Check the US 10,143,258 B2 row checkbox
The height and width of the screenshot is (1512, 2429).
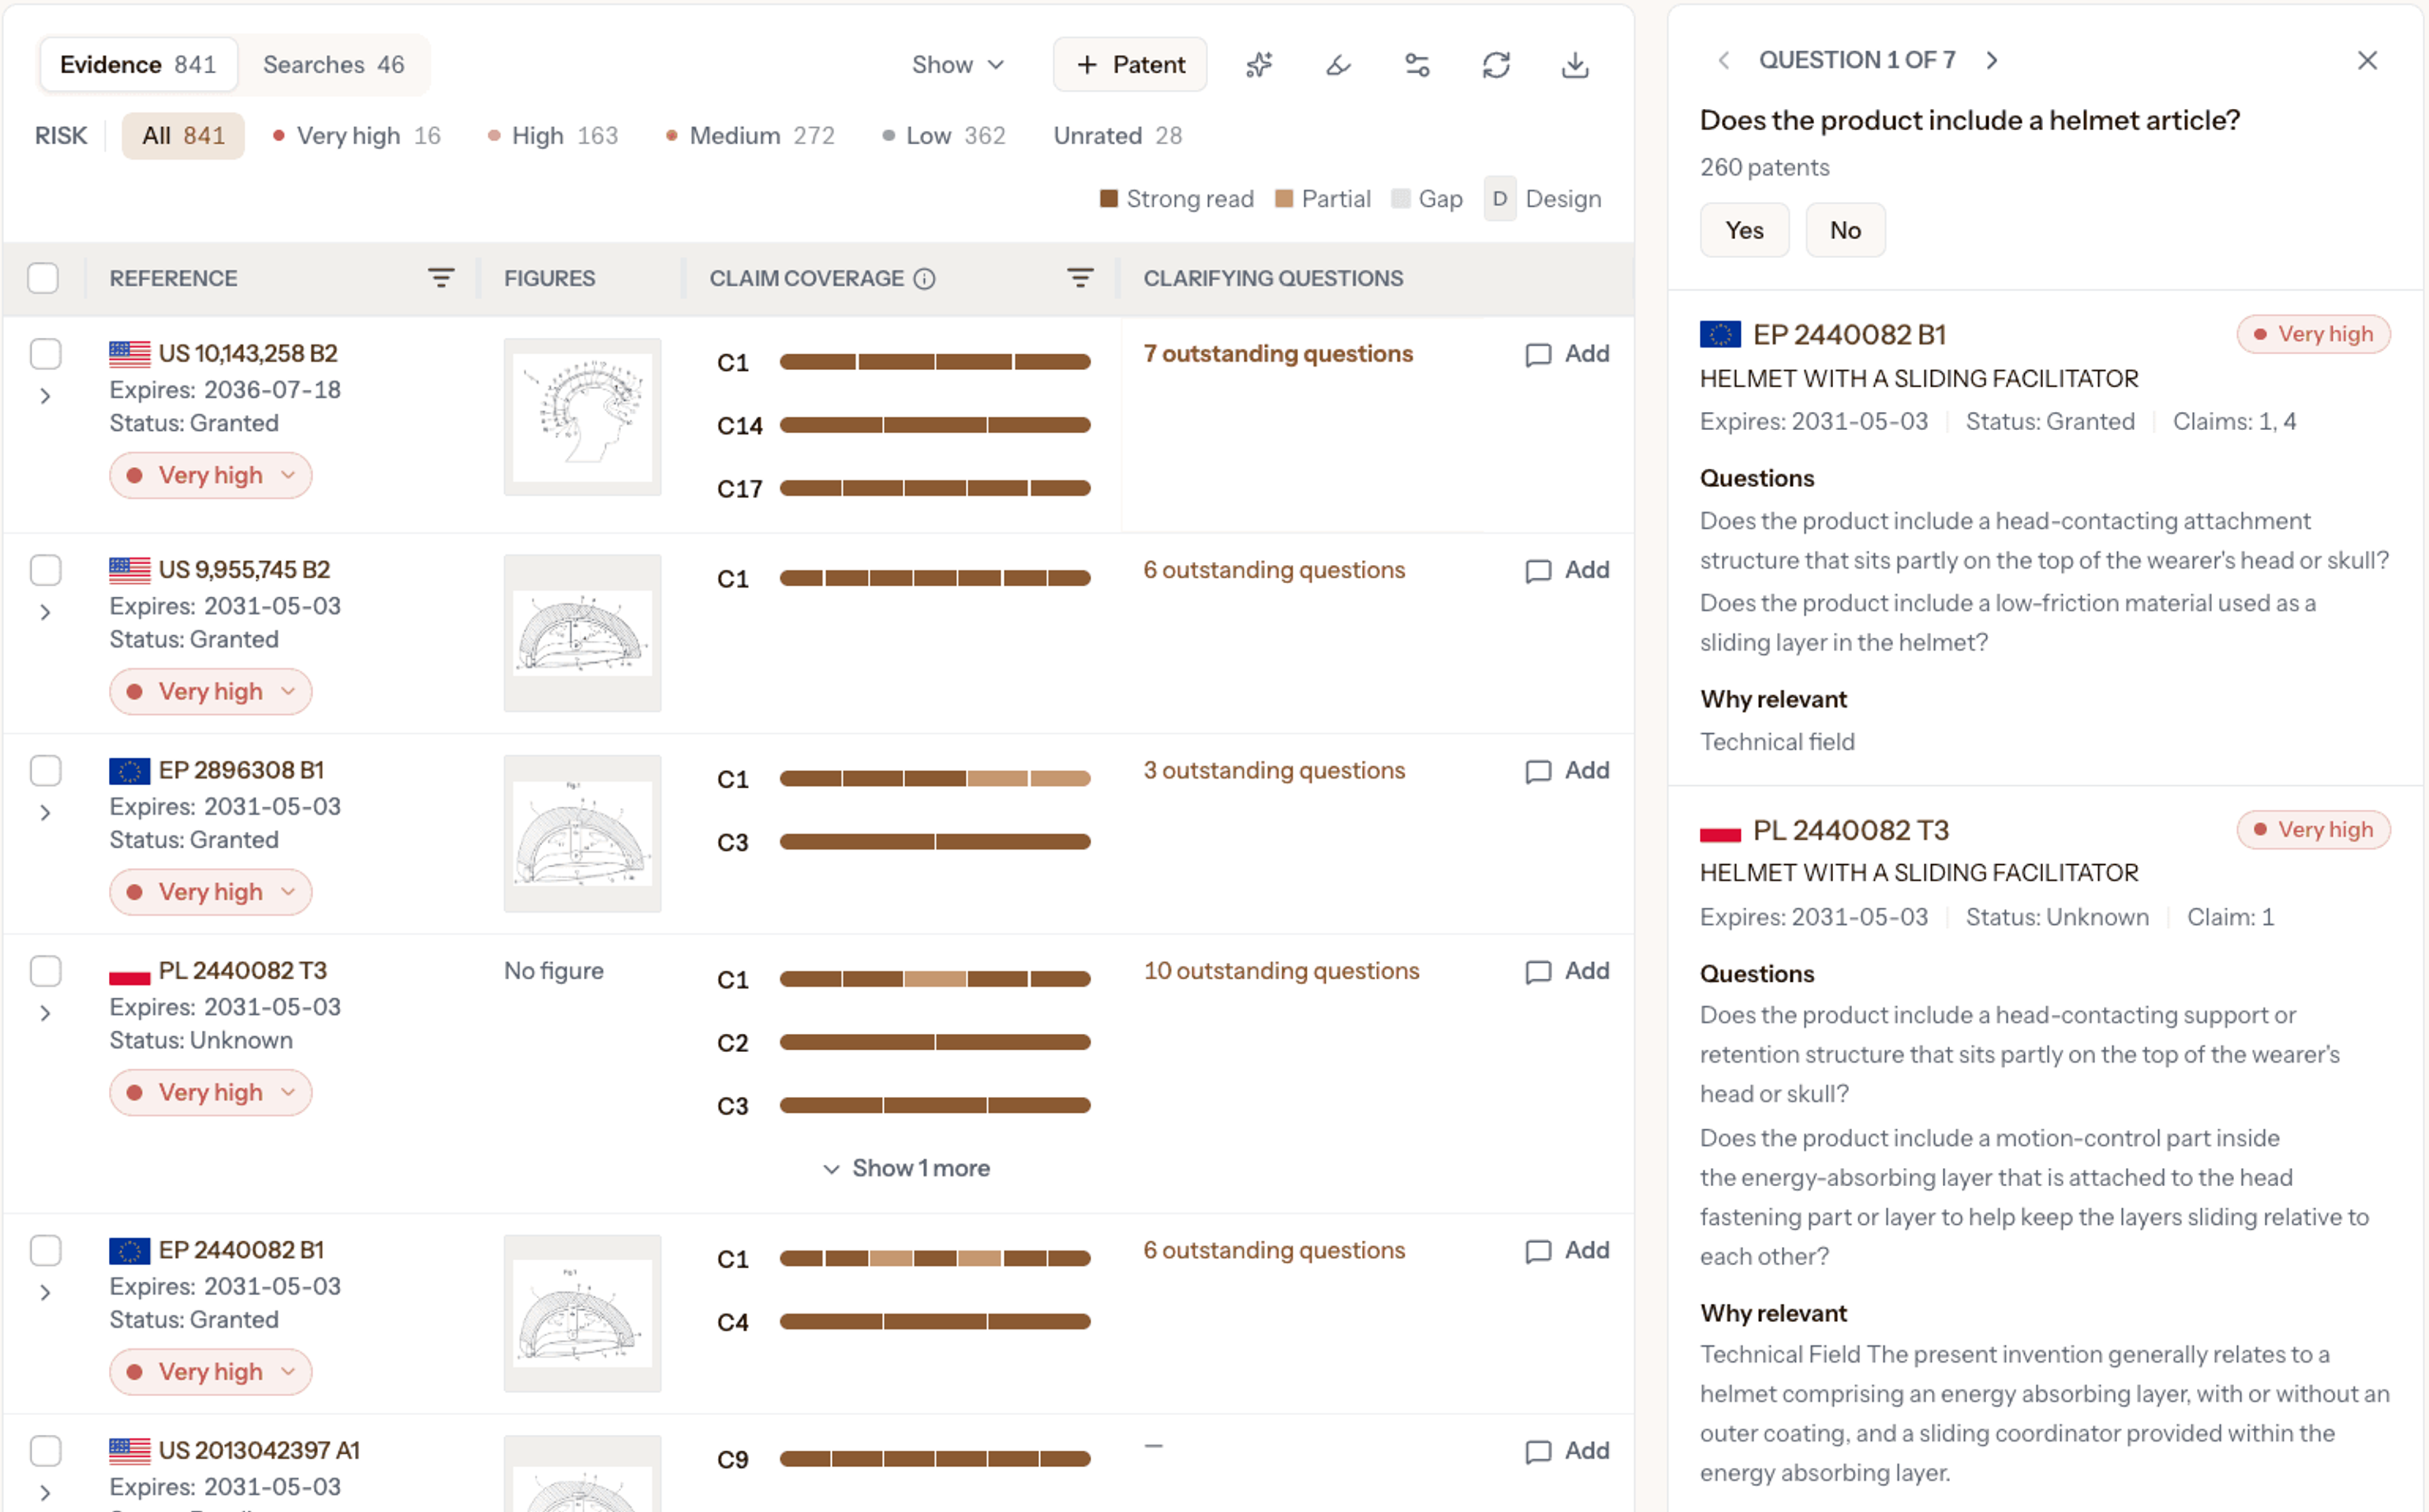click(46, 354)
